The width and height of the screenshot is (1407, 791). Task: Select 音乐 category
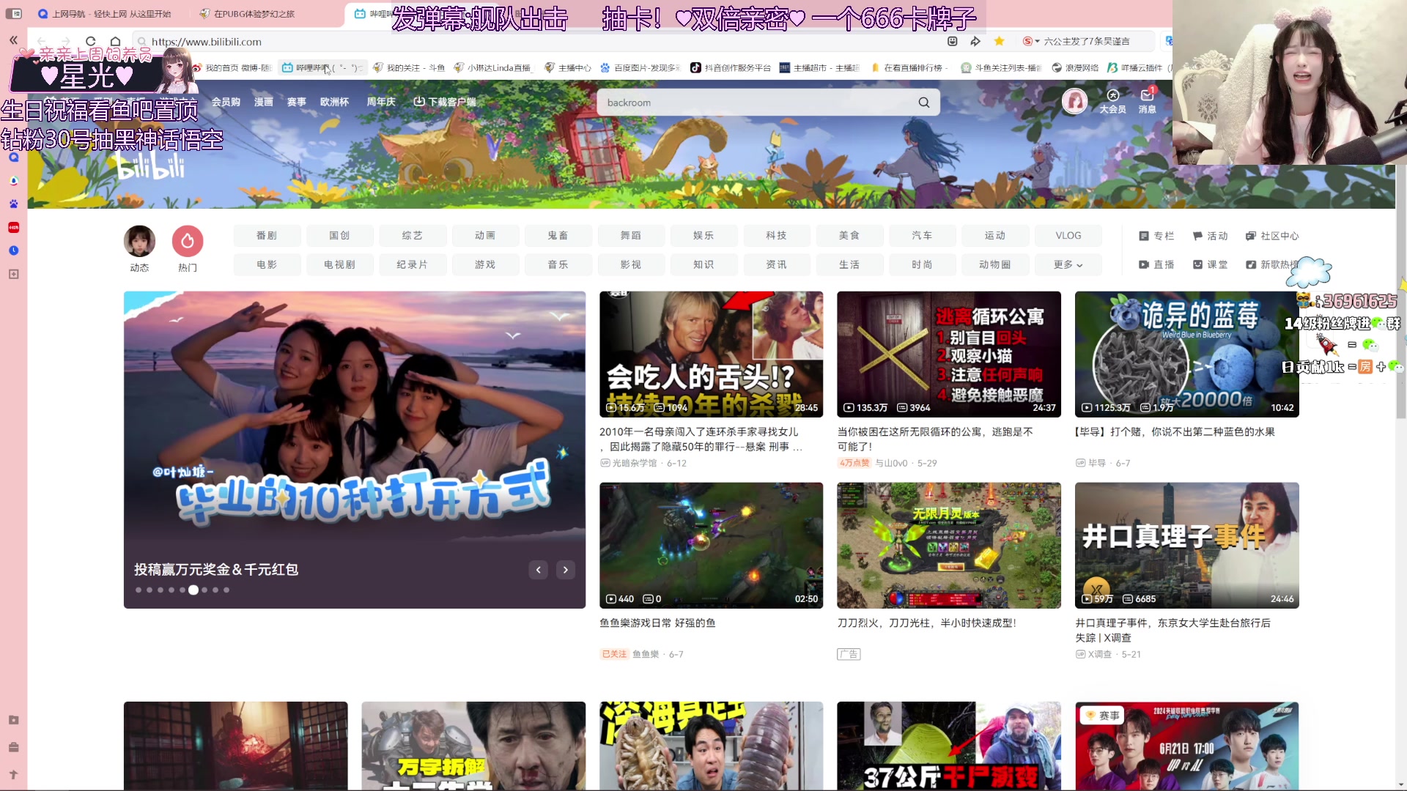click(x=558, y=264)
